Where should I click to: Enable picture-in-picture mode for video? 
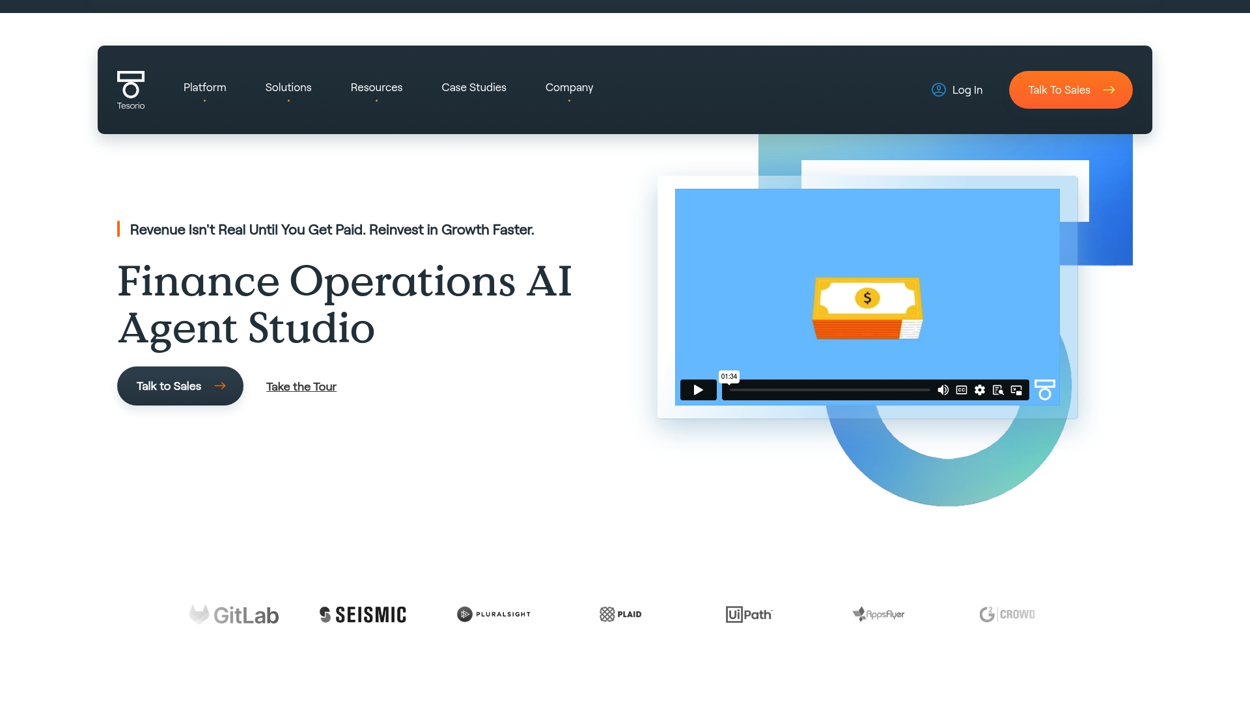[x=1016, y=390]
